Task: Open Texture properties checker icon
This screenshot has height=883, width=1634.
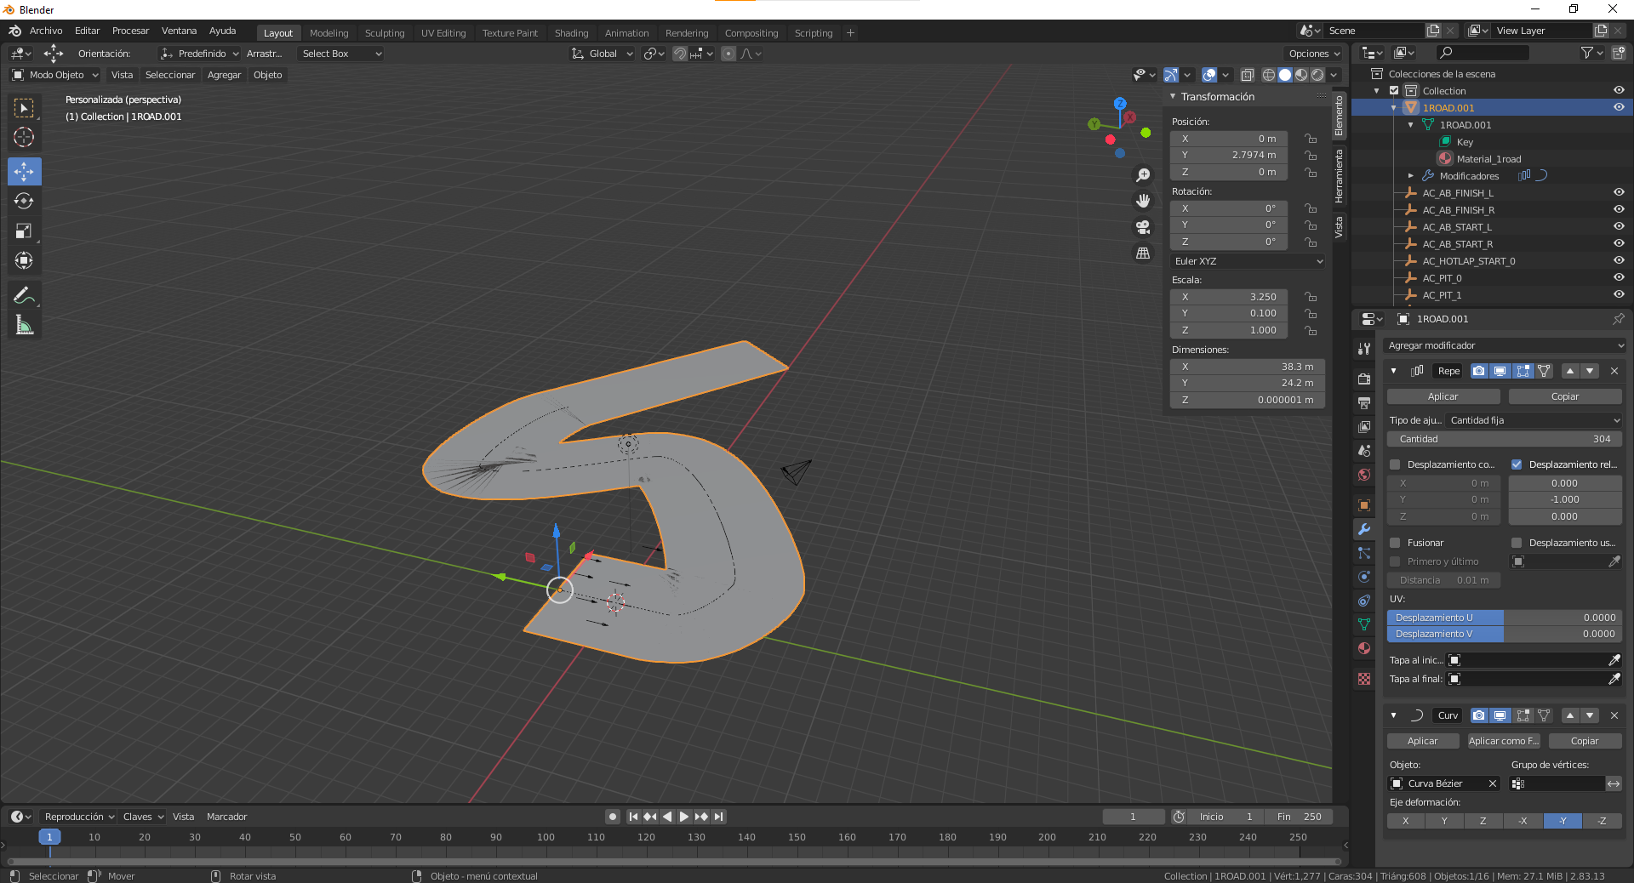Action: pos(1364,679)
